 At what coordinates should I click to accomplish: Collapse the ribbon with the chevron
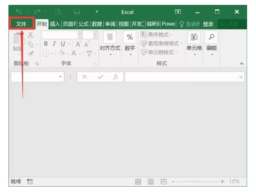point(242,64)
